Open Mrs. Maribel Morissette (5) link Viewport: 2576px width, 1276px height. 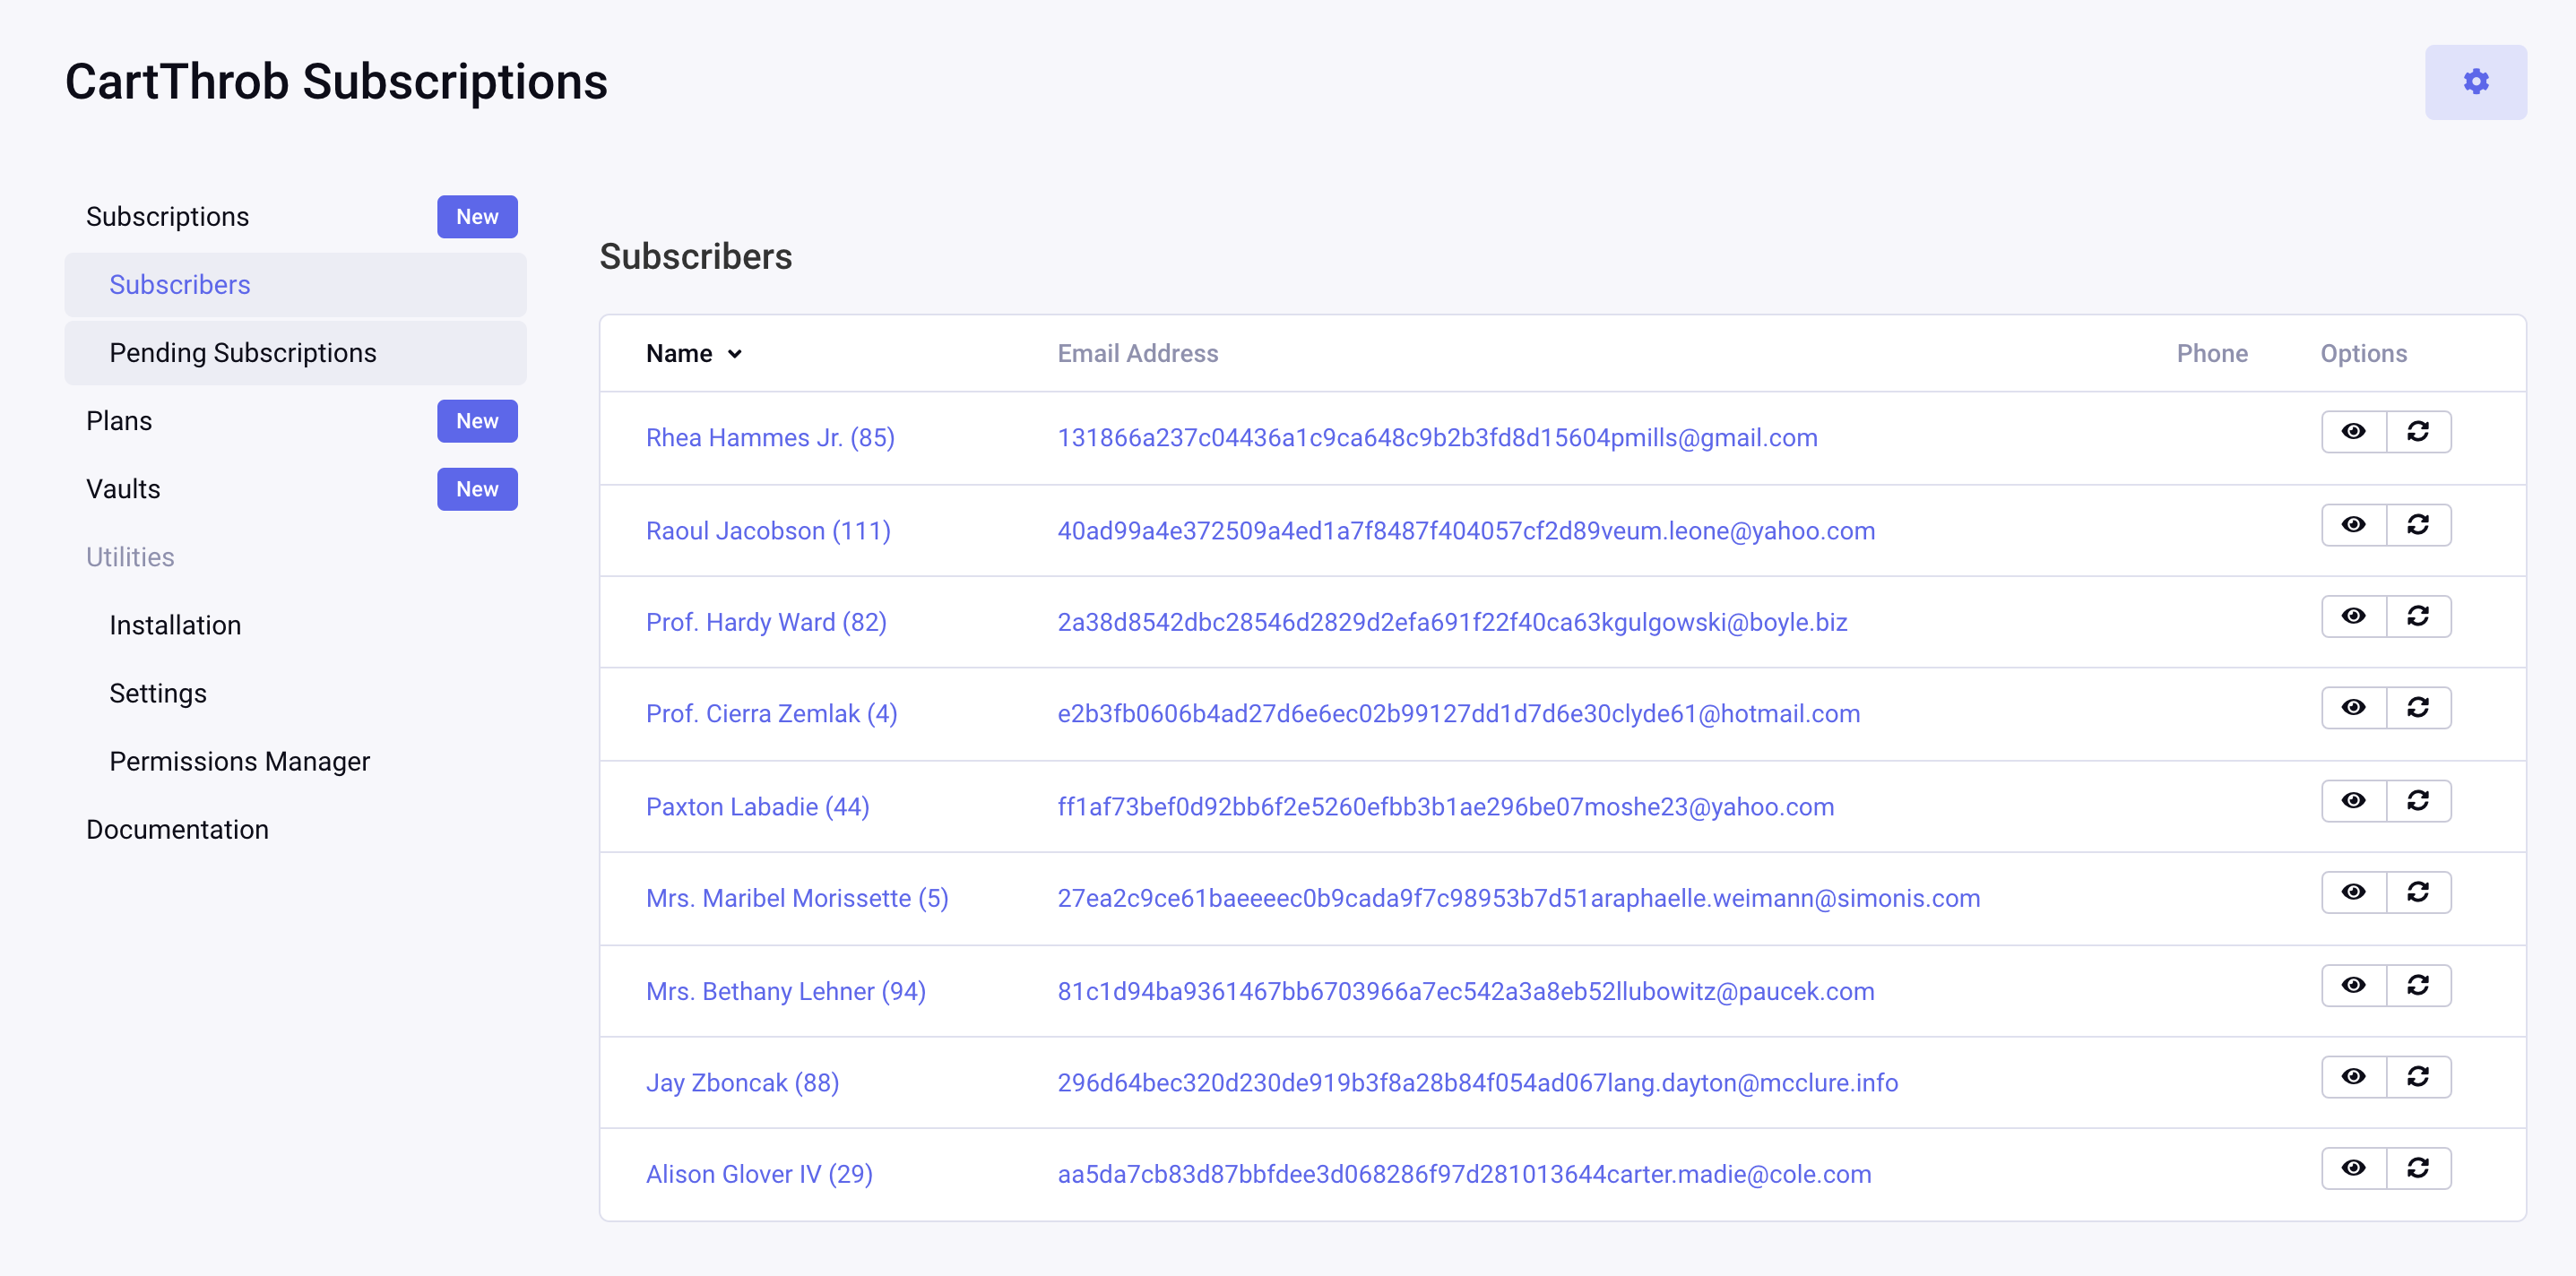797,898
